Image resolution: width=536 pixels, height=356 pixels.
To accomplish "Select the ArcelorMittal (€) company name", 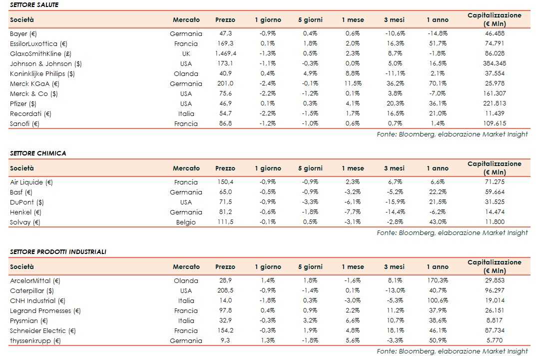I will 35,280.
